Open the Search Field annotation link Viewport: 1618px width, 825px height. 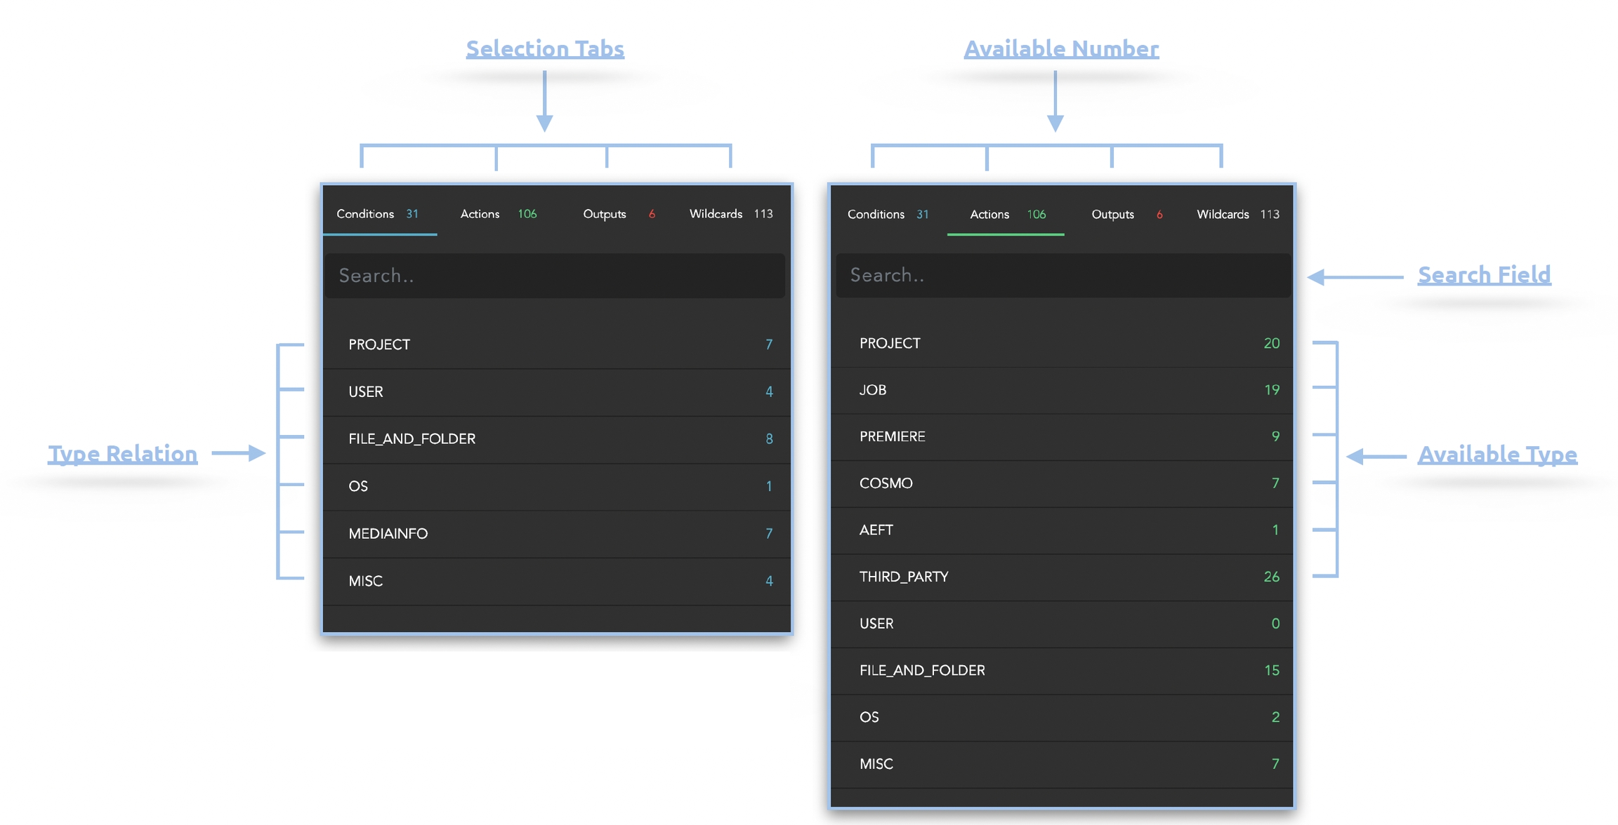1484,274
